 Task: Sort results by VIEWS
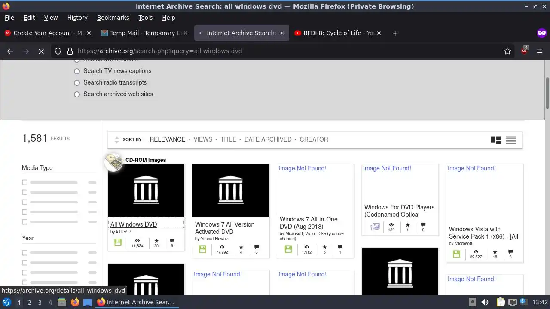pos(203,139)
